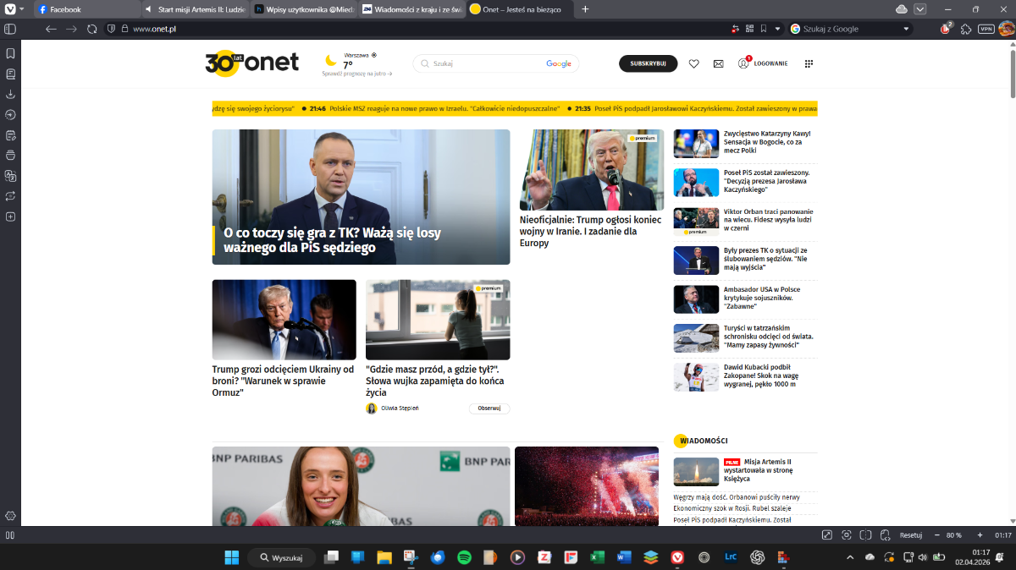Viewport: 1016px width, 570px height.
Task: Switch to the Start misji Artemis II tab
Action: [195, 9]
